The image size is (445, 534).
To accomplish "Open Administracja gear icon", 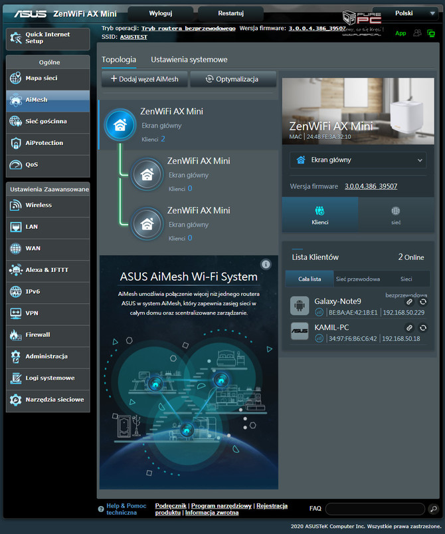I will coord(16,356).
